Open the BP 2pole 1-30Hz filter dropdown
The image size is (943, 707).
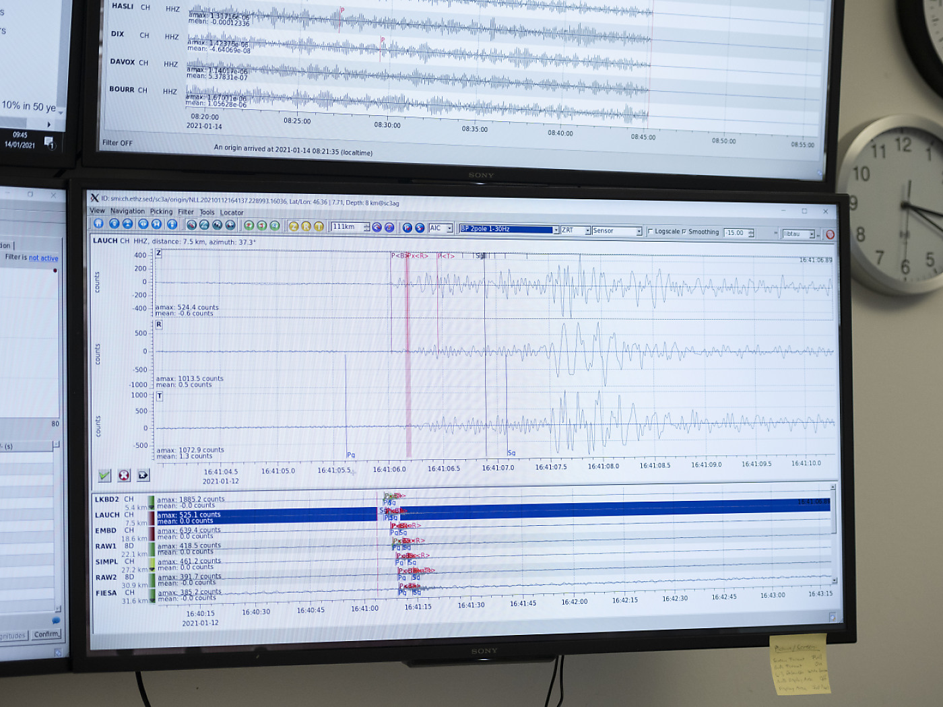(555, 230)
